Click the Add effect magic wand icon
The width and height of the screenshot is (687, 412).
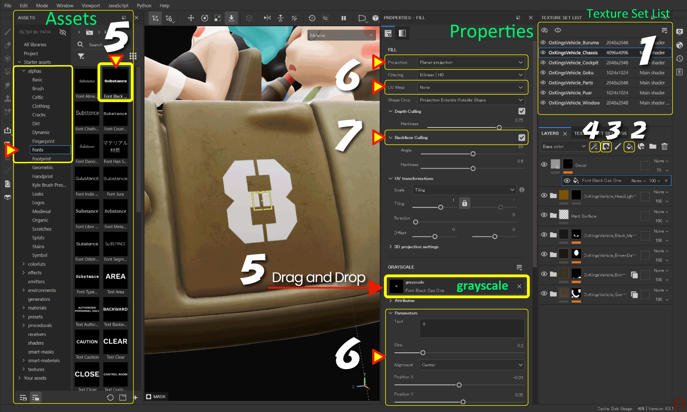click(594, 147)
